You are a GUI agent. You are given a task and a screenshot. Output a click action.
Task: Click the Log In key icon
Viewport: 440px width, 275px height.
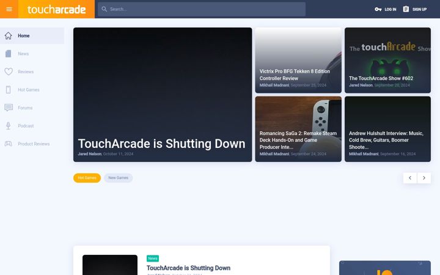tap(378, 9)
